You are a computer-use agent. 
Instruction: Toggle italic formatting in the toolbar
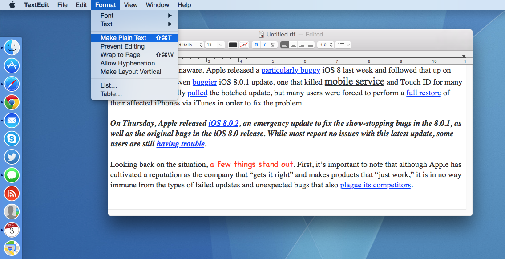point(264,45)
